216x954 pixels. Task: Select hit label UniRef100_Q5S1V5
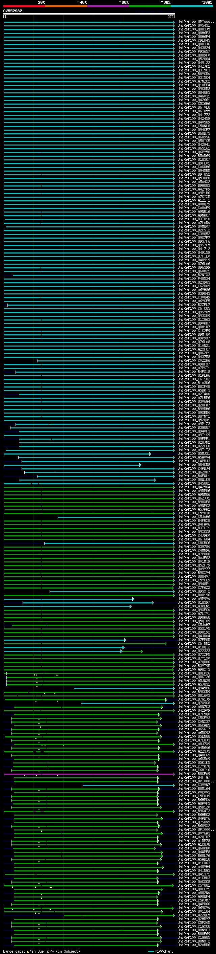(x=194, y=628)
